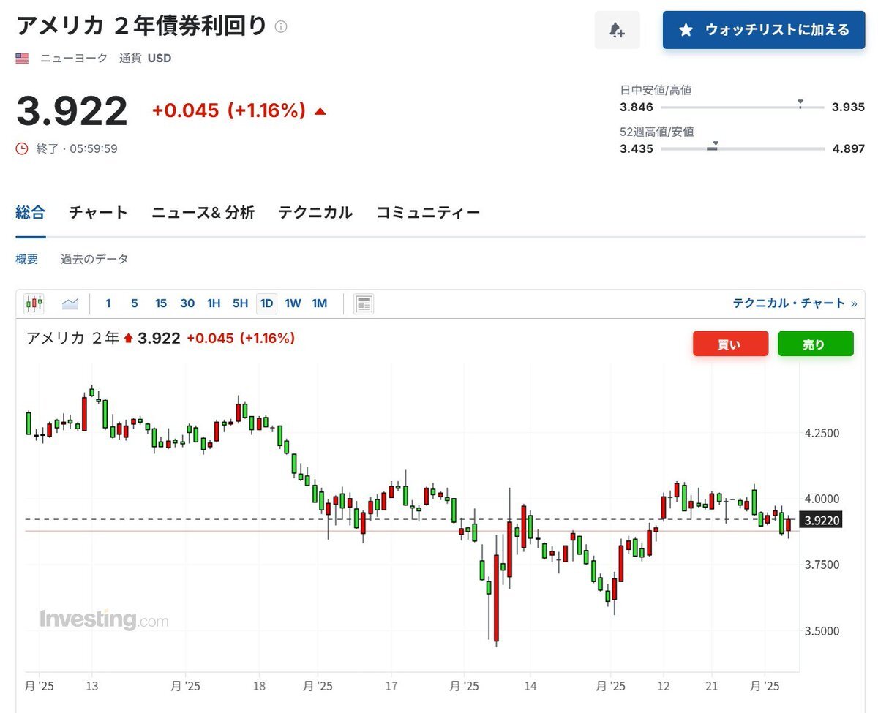
Task: Click the USD currency label
Action: [160, 59]
